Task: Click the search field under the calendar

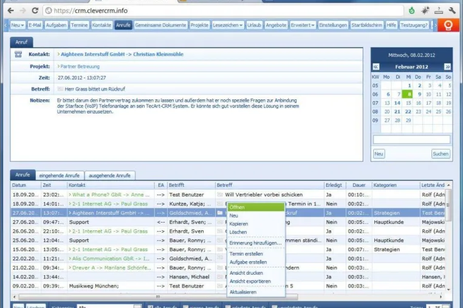Action: pos(411,139)
